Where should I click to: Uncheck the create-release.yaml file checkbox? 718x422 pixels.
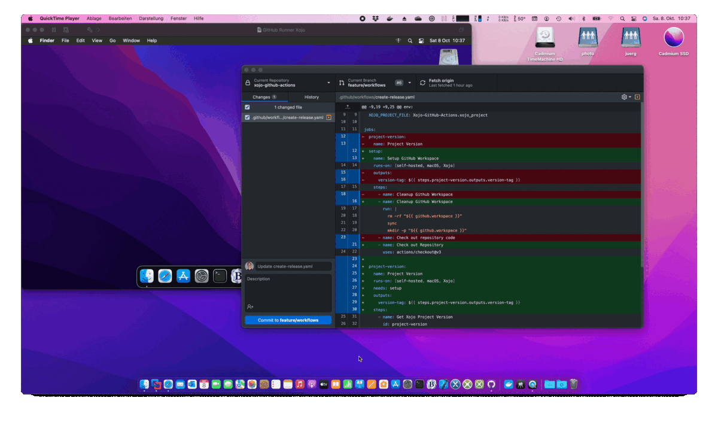coord(247,117)
